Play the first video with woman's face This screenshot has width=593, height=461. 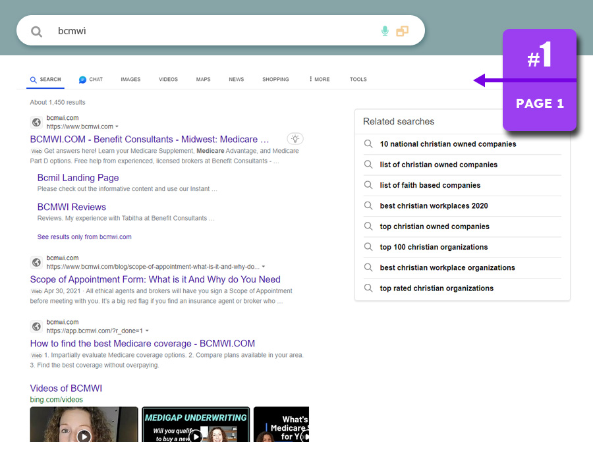pos(84,424)
